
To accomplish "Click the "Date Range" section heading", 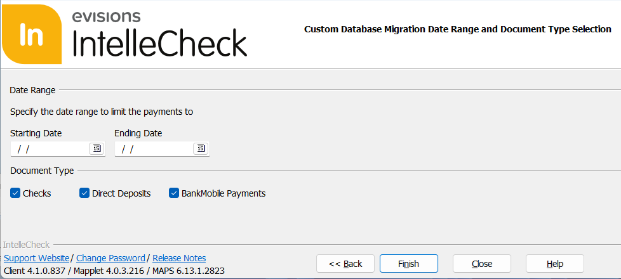I will (32, 90).
